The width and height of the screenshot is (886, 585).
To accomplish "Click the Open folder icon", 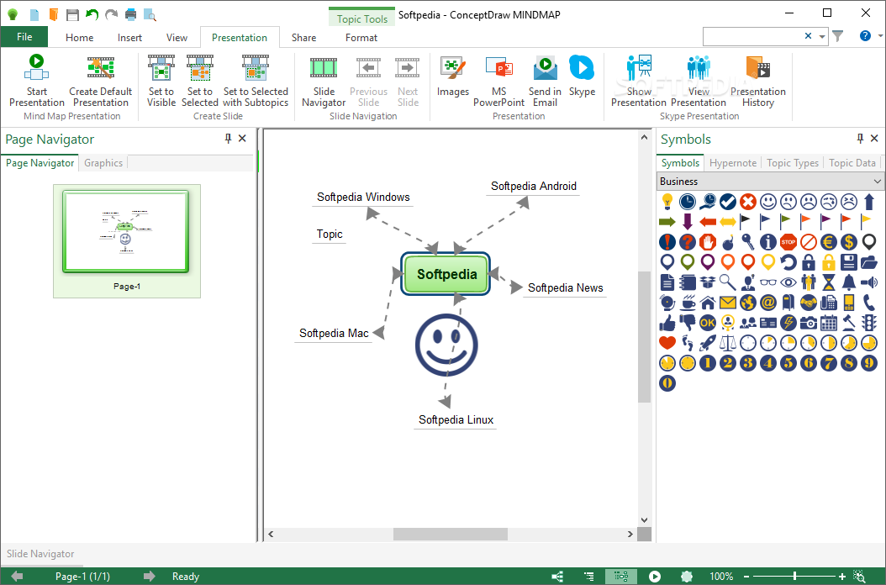I will [x=53, y=14].
